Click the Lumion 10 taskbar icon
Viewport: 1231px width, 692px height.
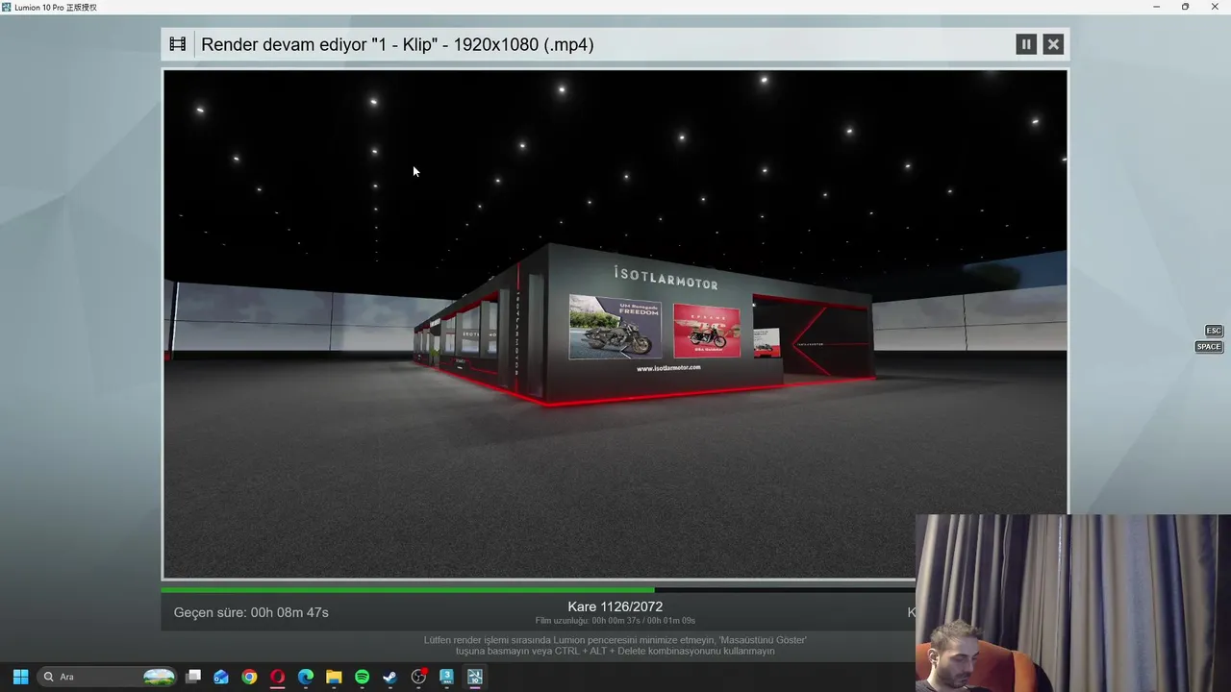point(474,677)
